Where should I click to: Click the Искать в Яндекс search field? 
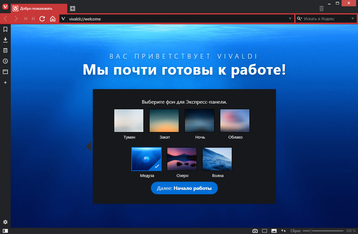pos(327,19)
